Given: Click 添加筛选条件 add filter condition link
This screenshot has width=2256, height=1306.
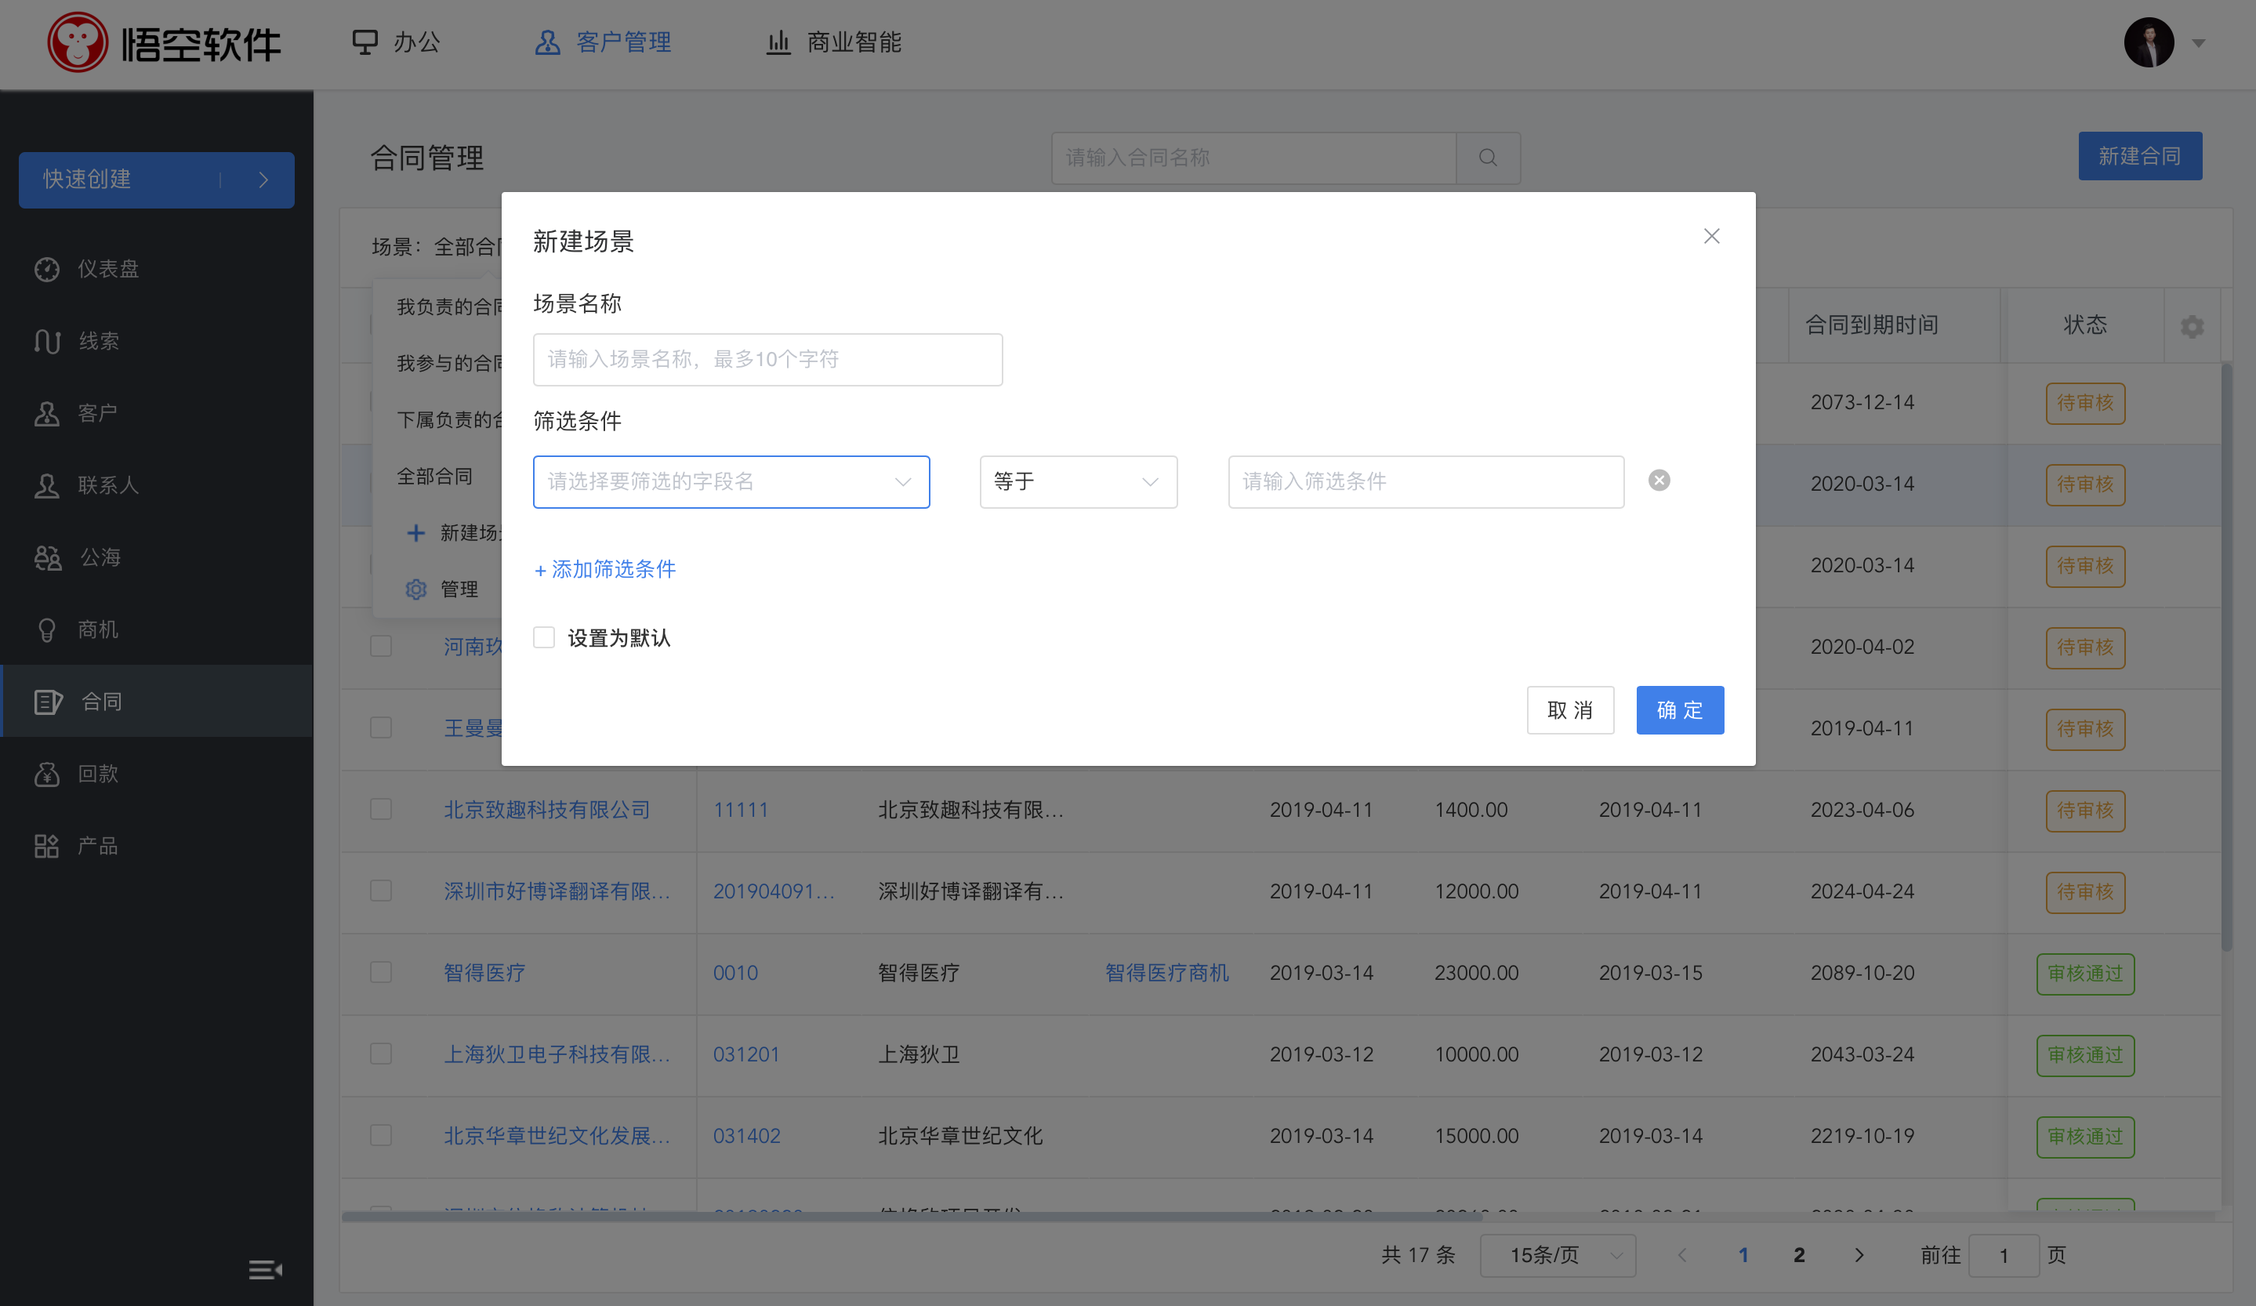Looking at the screenshot, I should tap(605, 569).
